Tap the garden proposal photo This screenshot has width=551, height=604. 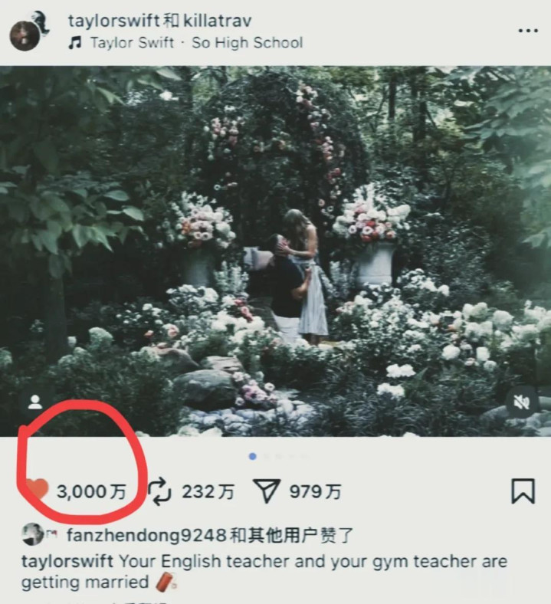point(275,251)
